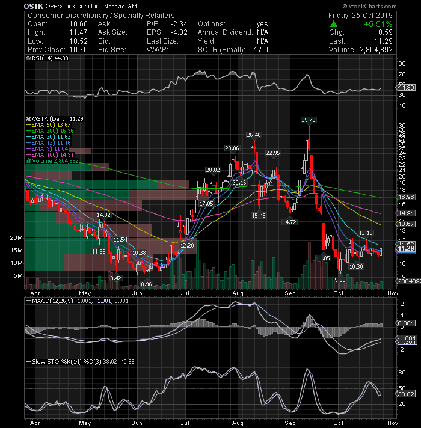Click the 29.75 peak price label
Image resolution: width=421 pixels, height=428 pixels.
coord(309,120)
